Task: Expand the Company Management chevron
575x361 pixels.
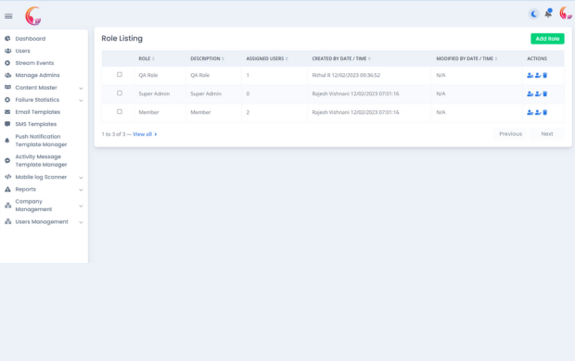Action: pos(81,206)
